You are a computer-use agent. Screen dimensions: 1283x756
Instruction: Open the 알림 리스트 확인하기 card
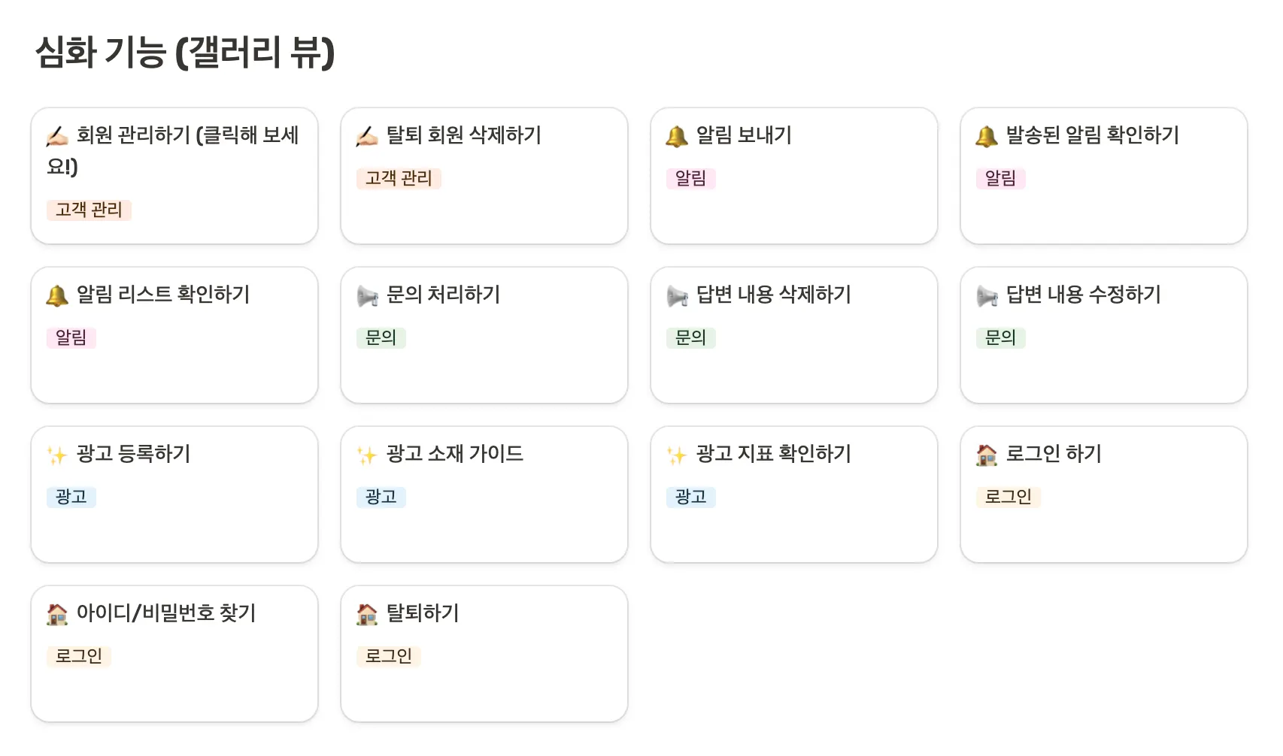tap(163, 295)
